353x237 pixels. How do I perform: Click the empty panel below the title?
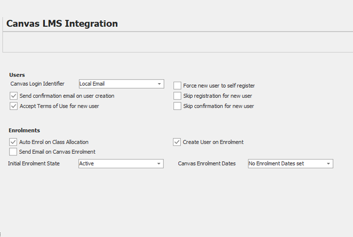tap(177, 42)
